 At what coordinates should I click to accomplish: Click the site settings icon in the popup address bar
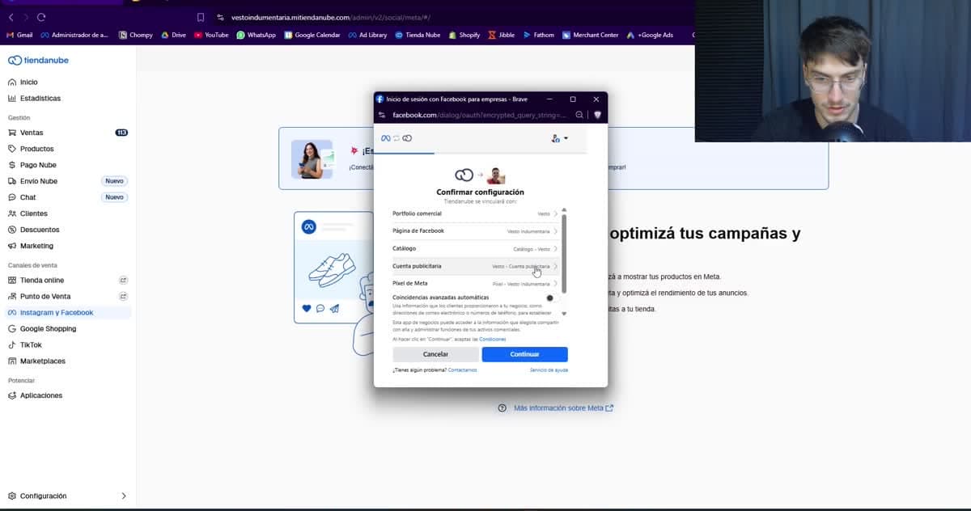[x=382, y=115]
